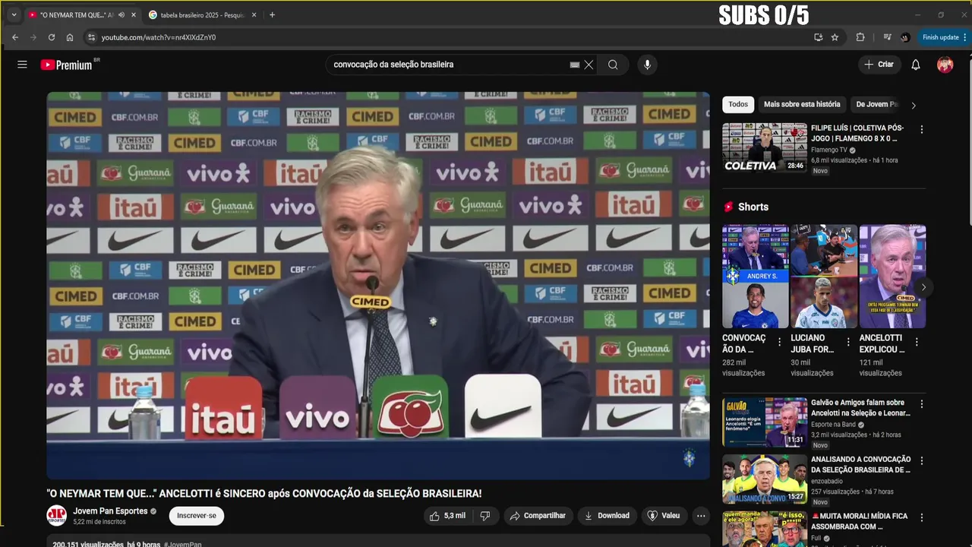The image size is (972, 547).
Task: Open Flamengo TV channel link
Action: point(828,150)
